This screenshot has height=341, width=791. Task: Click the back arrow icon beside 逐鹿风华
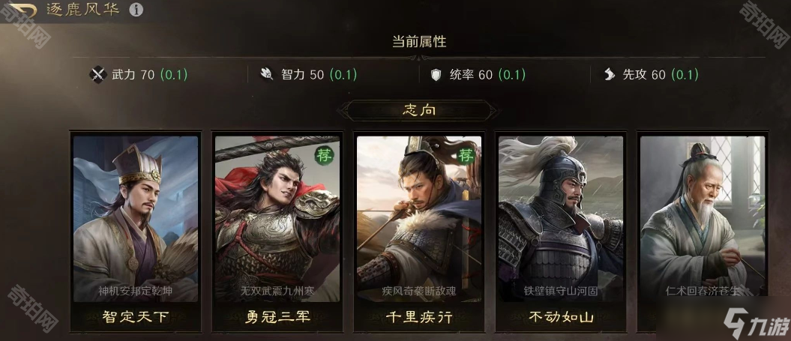(x=21, y=10)
